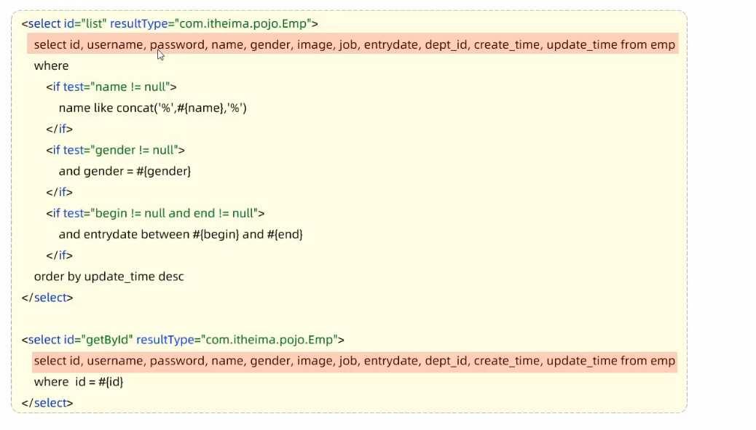
Task: Click the closing if tag after entrydate condition
Action: (x=59, y=256)
